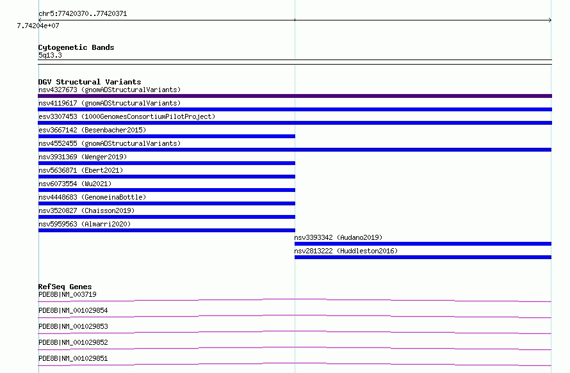Click the right arrowhead of the coordinate ruler
Screen dimensions: 570x373
550,20
